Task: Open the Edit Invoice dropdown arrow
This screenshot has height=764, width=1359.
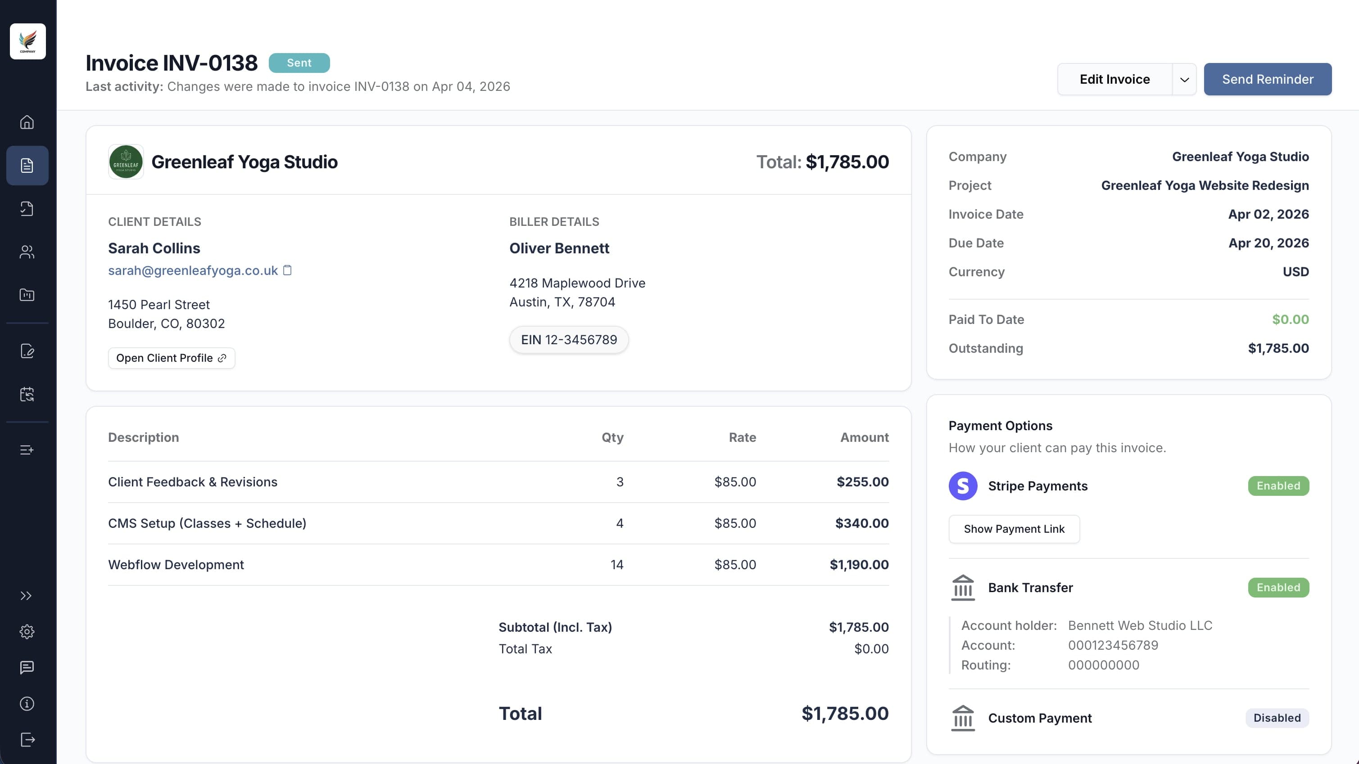Action: point(1184,79)
